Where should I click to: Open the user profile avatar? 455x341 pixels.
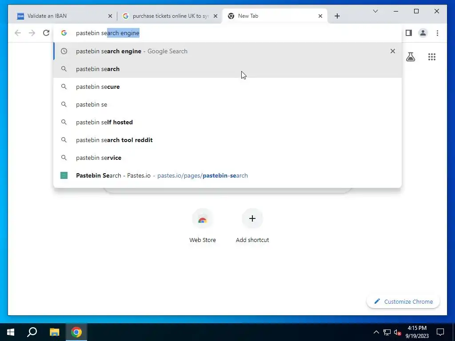coord(423,33)
